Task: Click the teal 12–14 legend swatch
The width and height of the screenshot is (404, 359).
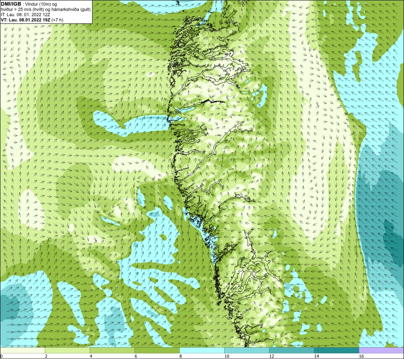Action: pyautogui.click(x=292, y=350)
